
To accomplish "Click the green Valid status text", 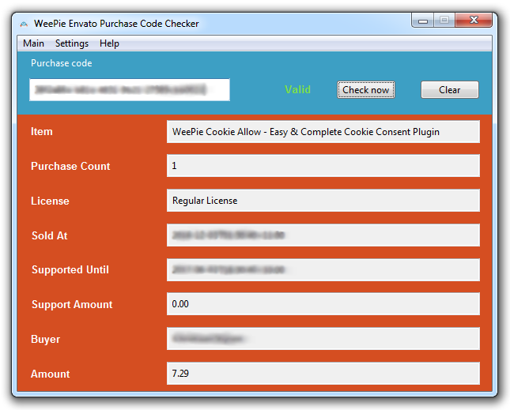I will tap(297, 89).
